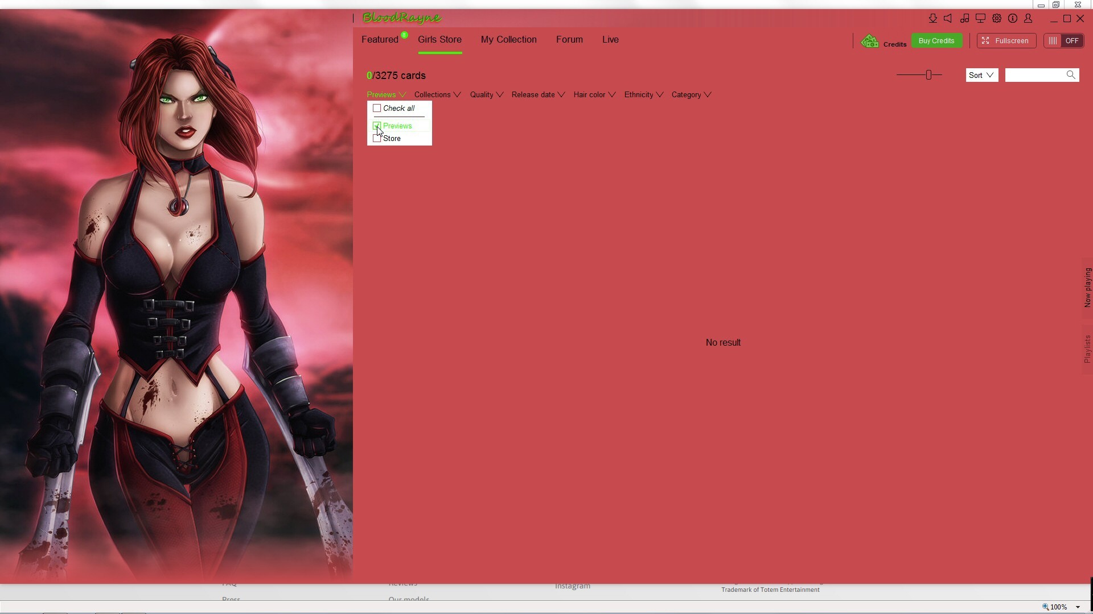Expand the Category filter dropdown

click(691, 95)
